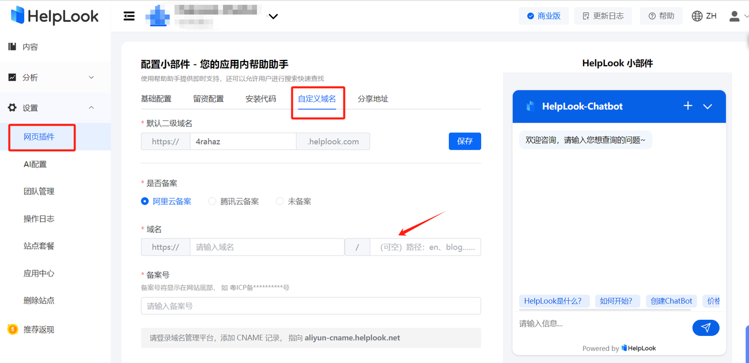749x363 pixels.
Task: Switch to 安装代码 tab
Action: [x=260, y=99]
